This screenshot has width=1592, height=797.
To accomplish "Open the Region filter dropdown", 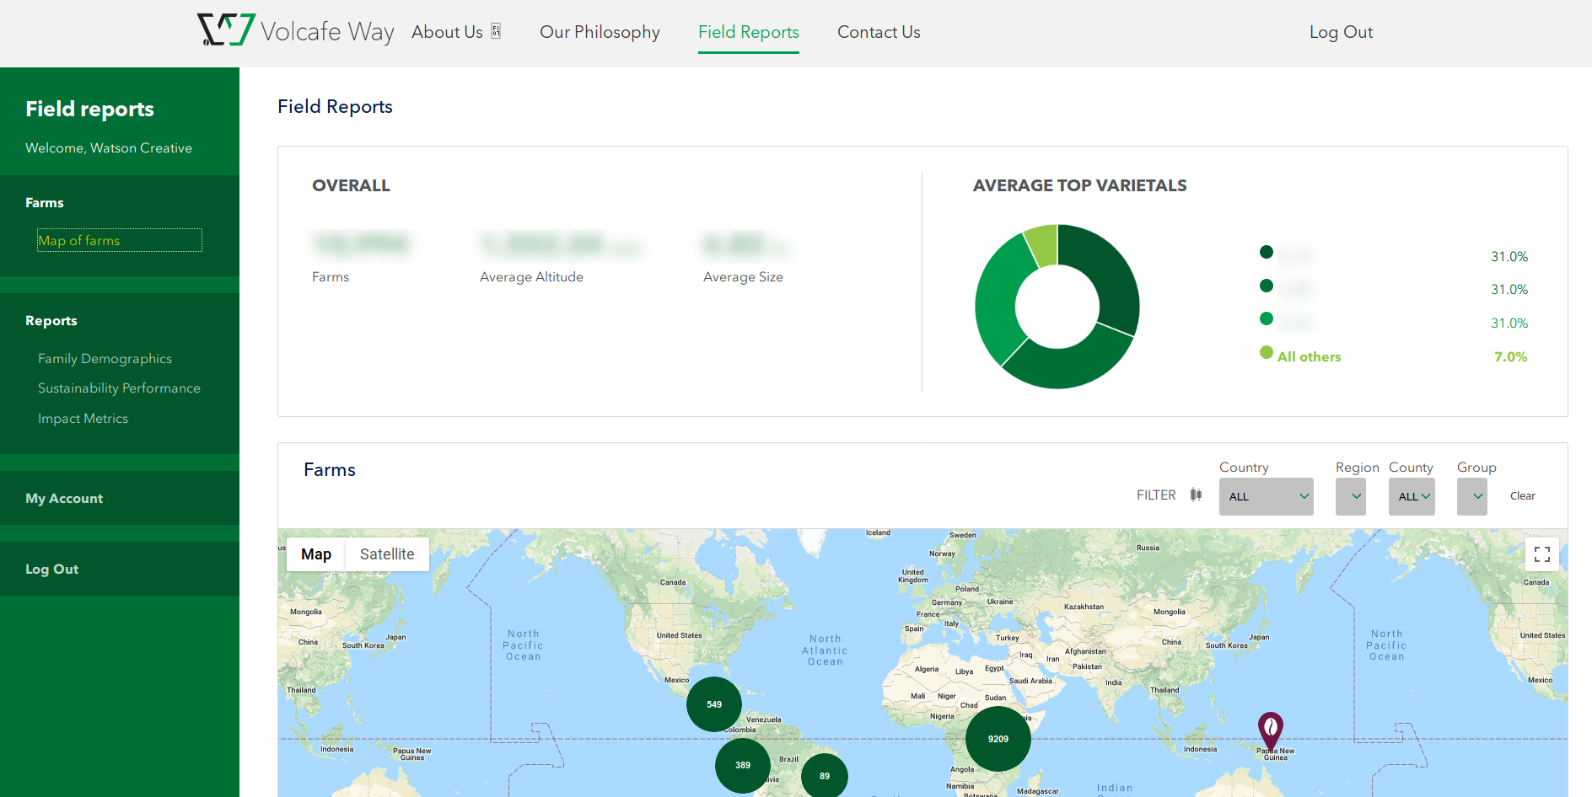I will click(x=1350, y=496).
